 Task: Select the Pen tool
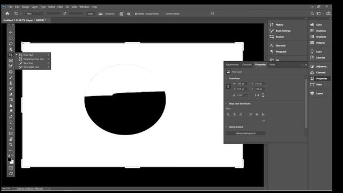pyautogui.click(x=11, y=117)
